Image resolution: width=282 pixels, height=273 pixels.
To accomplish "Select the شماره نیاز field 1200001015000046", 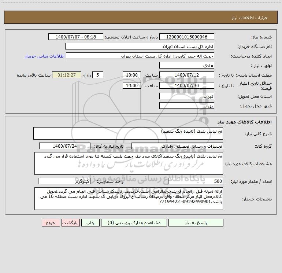I will (x=187, y=37).
